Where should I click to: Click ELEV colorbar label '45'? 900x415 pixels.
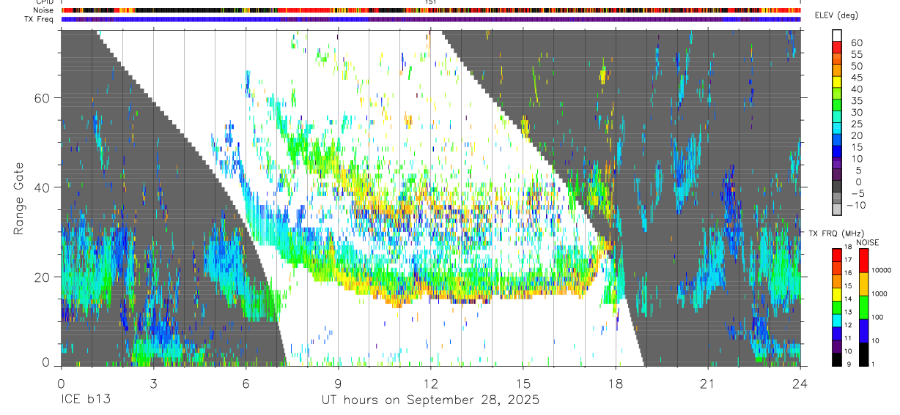(x=855, y=78)
